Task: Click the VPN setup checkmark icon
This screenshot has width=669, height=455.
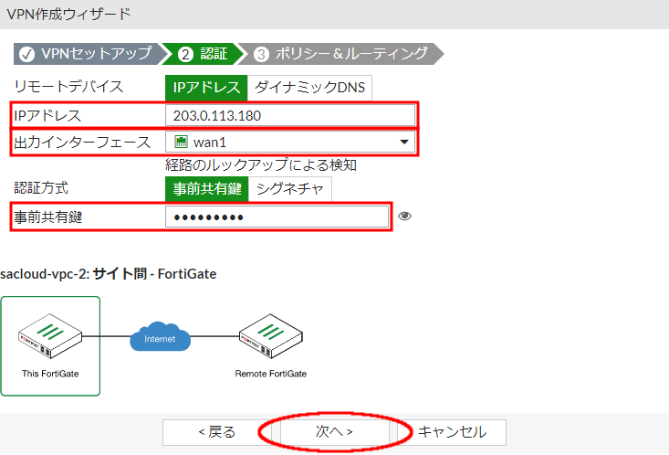Action: click(26, 54)
